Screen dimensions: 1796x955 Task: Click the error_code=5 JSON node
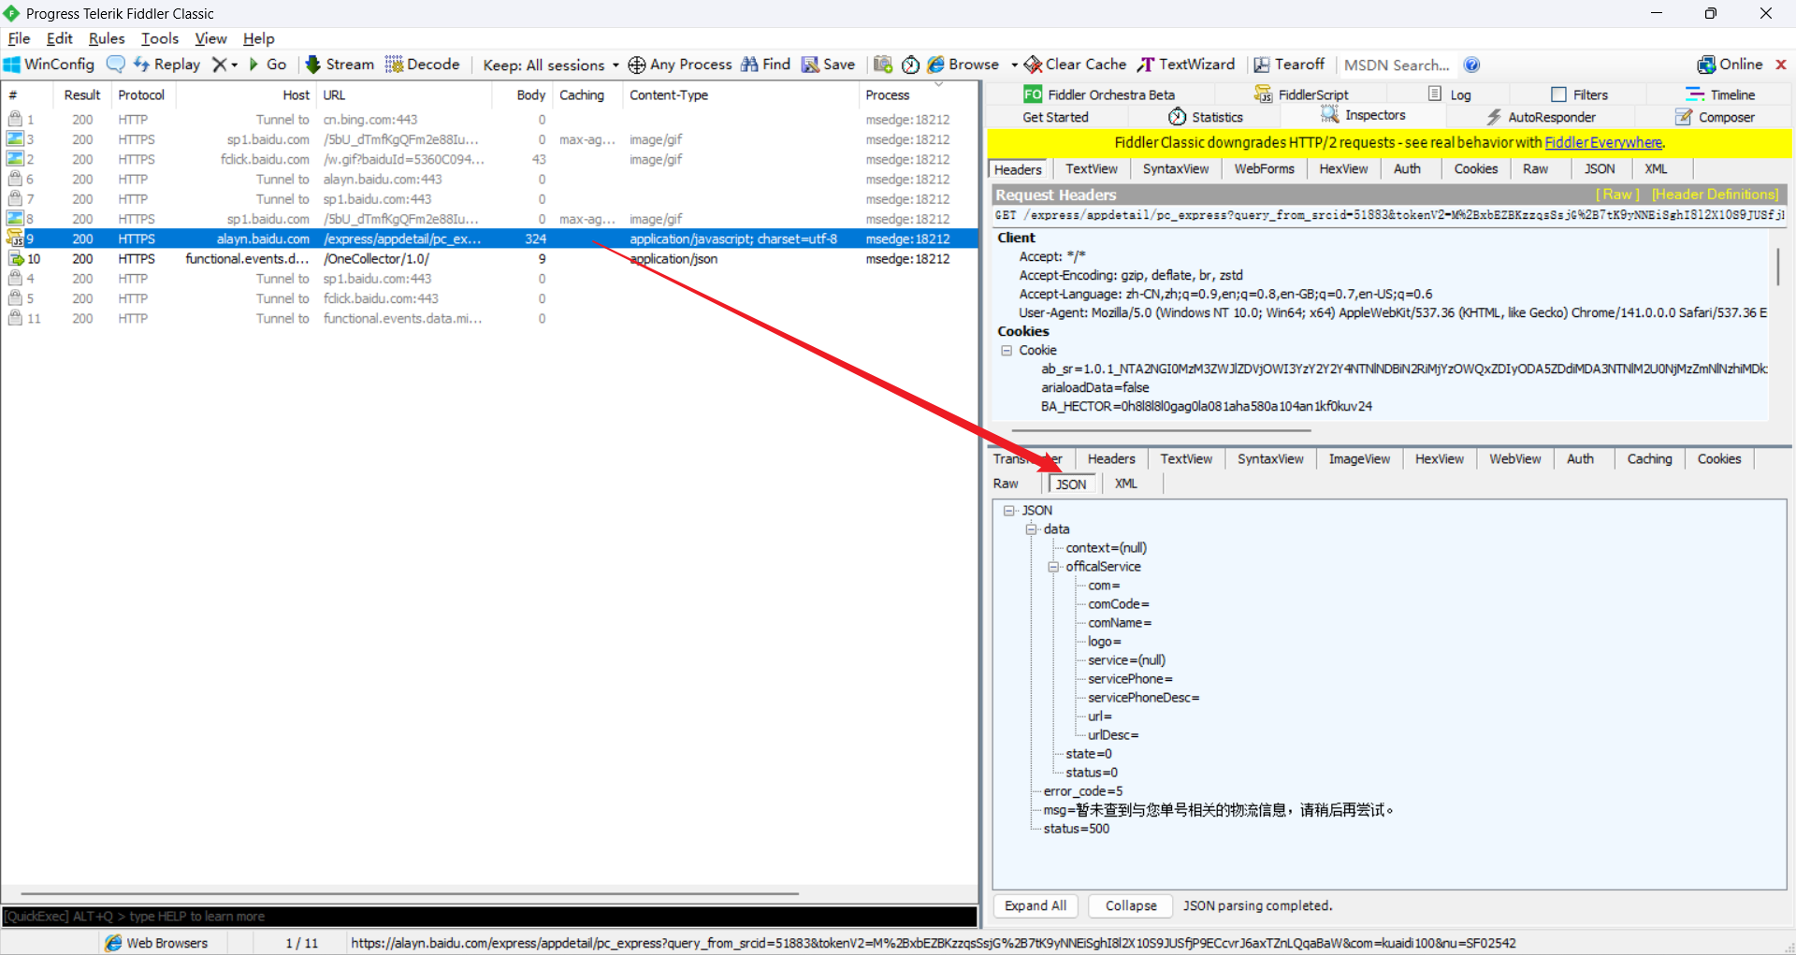click(x=1082, y=791)
